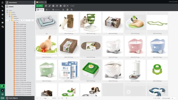Click the Pimcore infinity logo
The height and width of the screenshot is (100, 178).
(2, 98)
